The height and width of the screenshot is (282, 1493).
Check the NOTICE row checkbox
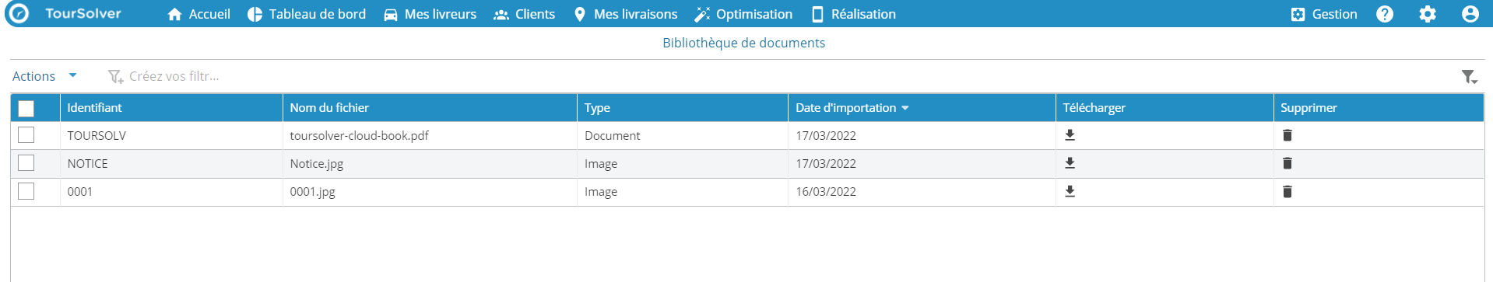26,163
